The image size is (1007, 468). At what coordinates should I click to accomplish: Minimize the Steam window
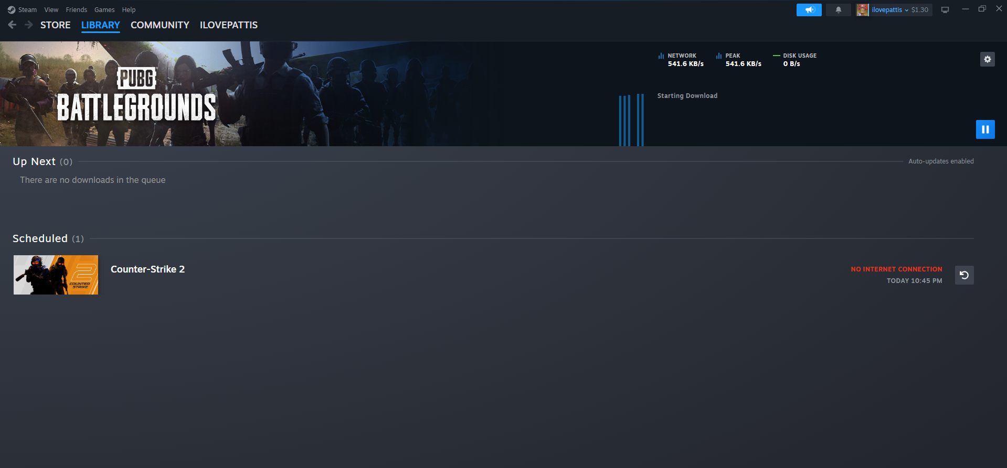point(965,9)
